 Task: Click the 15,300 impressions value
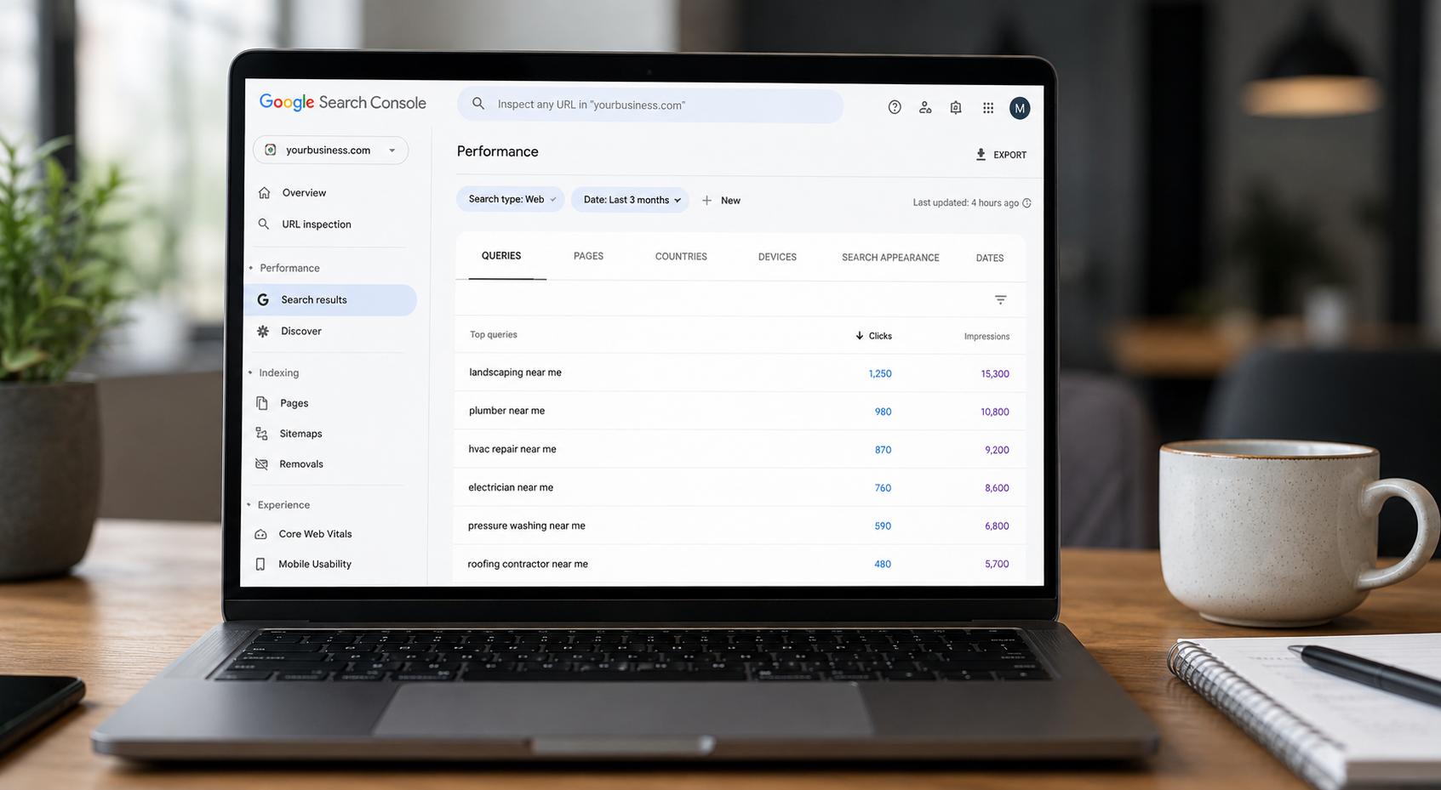point(995,373)
